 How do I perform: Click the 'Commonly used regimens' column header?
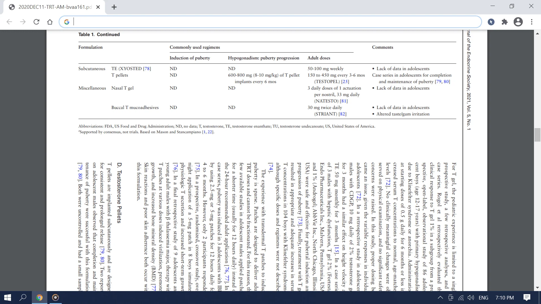[x=195, y=47]
